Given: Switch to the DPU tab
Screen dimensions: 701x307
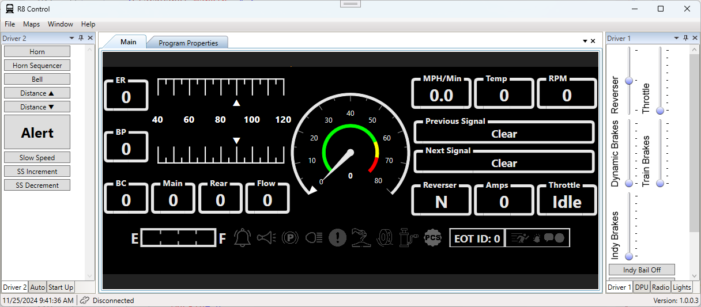Looking at the screenshot, I should click(x=641, y=287).
